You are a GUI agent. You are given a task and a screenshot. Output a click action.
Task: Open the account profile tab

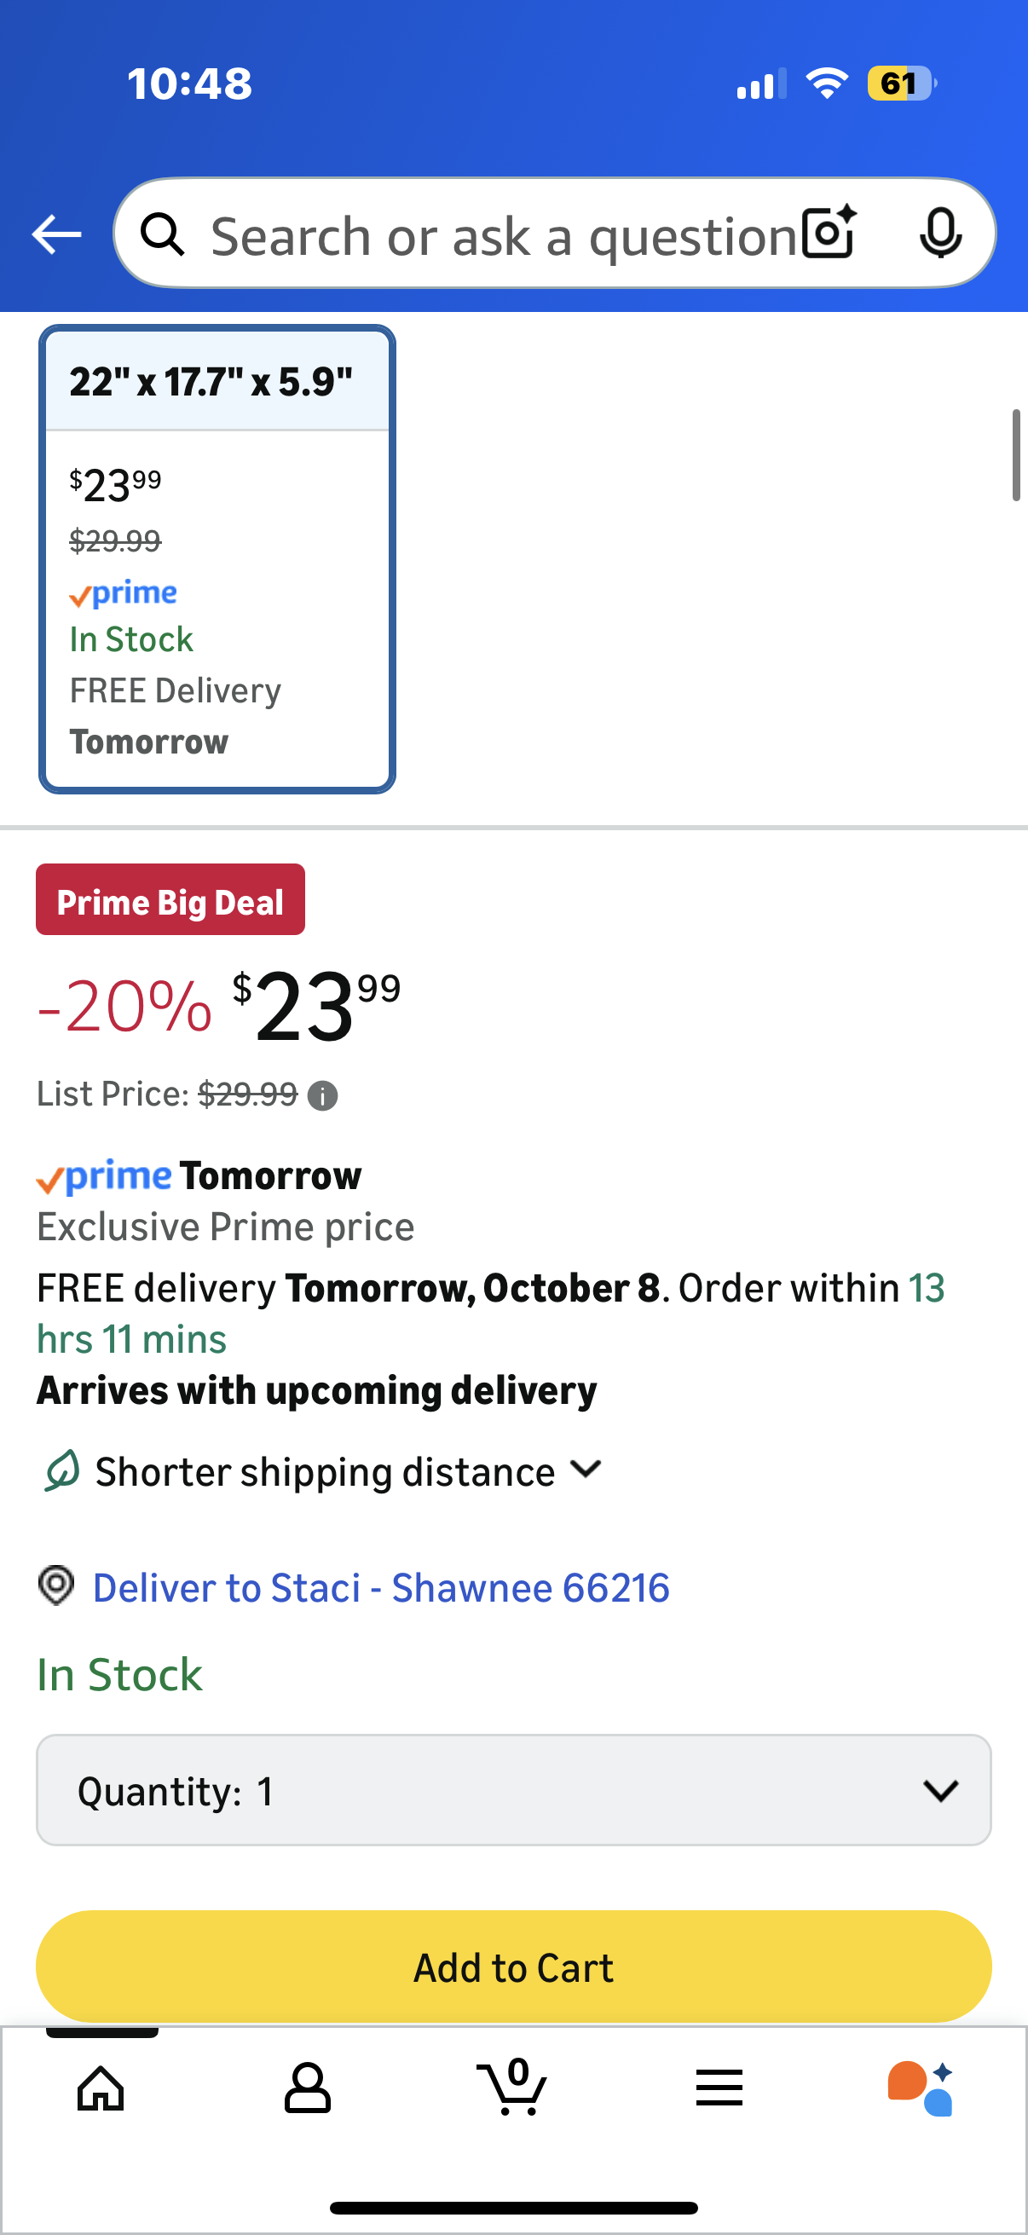click(307, 2088)
